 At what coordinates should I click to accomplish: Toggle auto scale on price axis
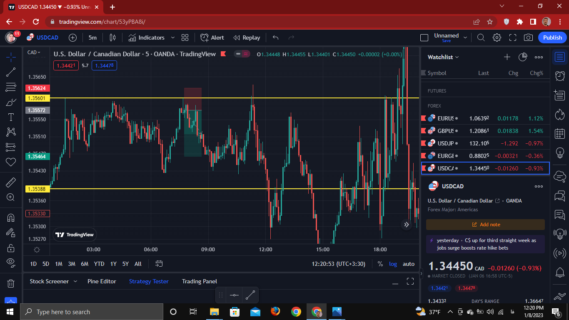tap(409, 264)
